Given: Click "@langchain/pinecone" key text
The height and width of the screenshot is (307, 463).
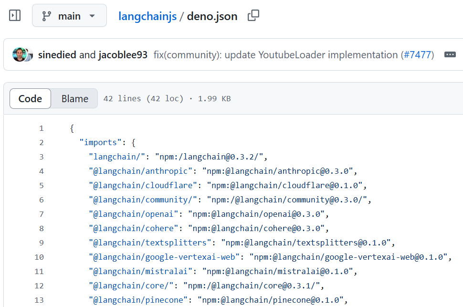Looking at the screenshot, I should pyautogui.click(x=138, y=300).
